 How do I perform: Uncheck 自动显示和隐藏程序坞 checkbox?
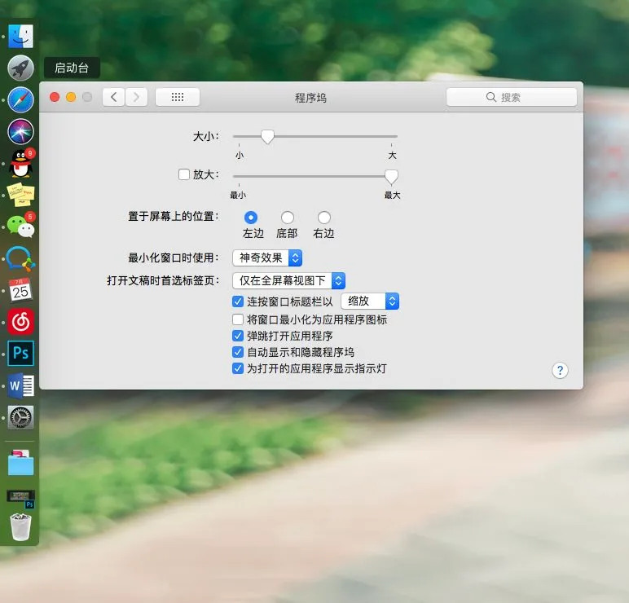coord(238,352)
